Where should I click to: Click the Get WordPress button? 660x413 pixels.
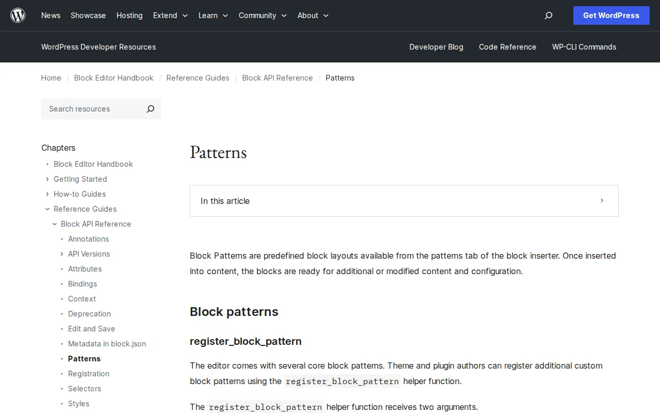(611, 15)
